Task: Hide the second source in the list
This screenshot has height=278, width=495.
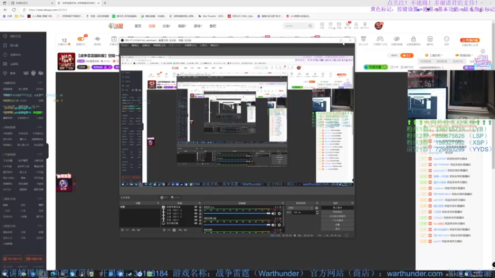Action: tap(196, 210)
